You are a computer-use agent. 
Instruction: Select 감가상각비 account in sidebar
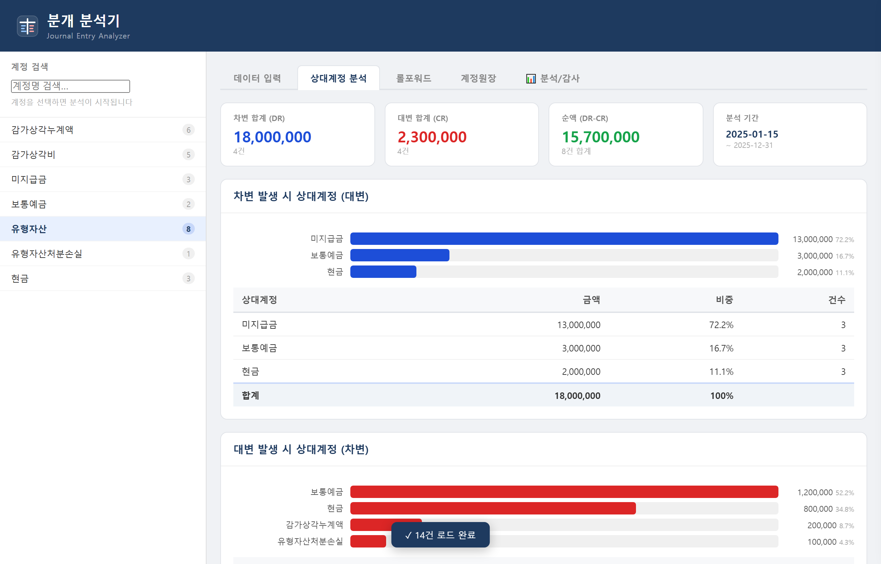(x=103, y=154)
